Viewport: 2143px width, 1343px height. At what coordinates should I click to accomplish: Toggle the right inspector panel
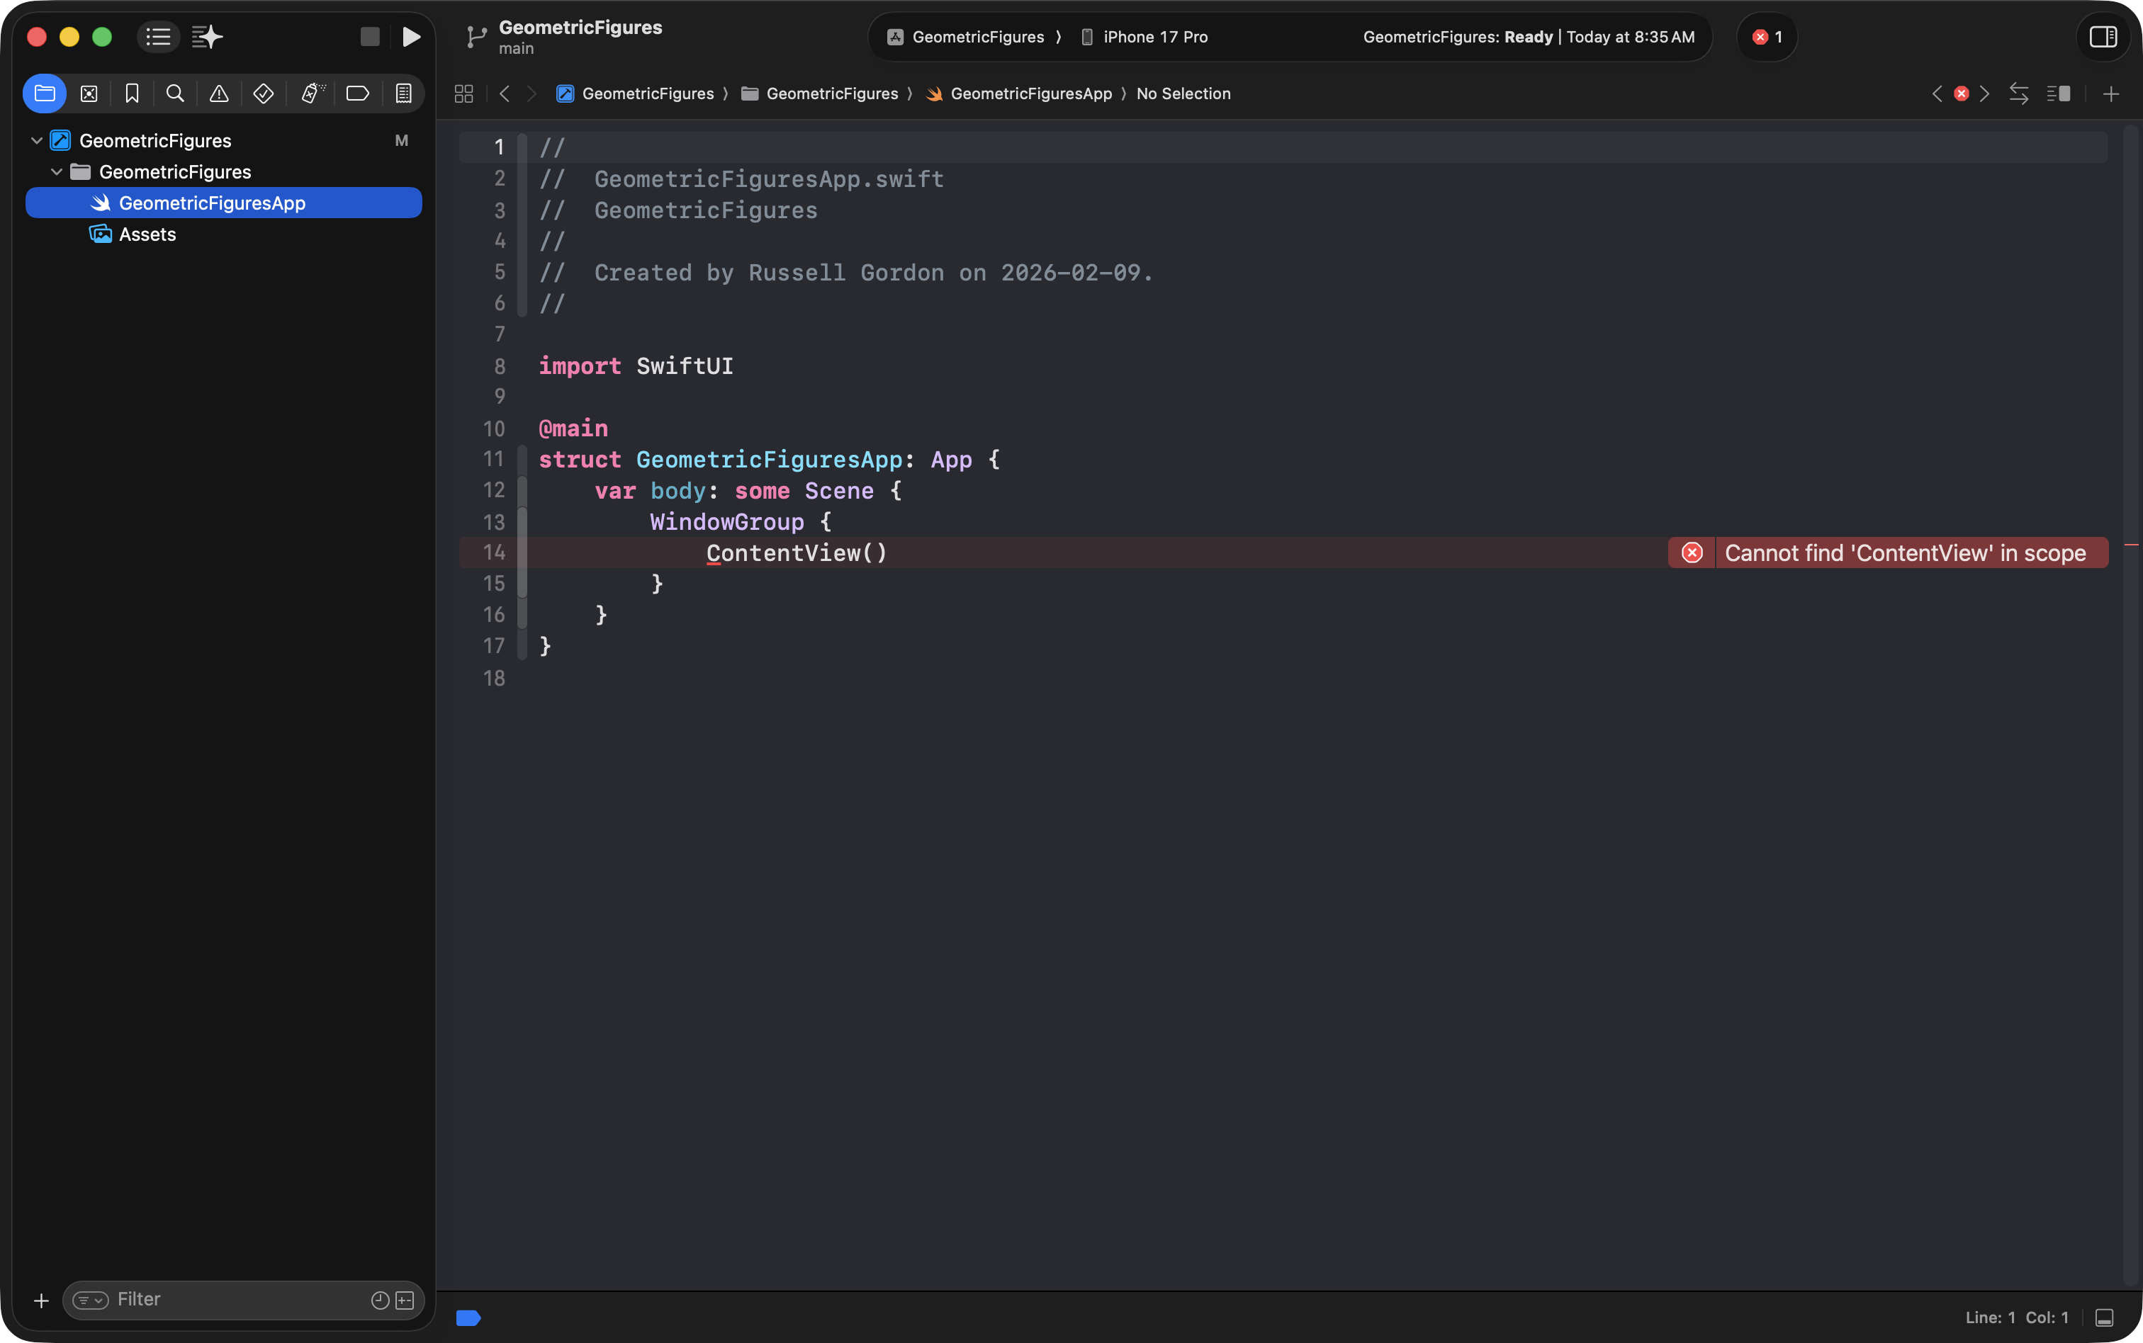coord(2102,36)
